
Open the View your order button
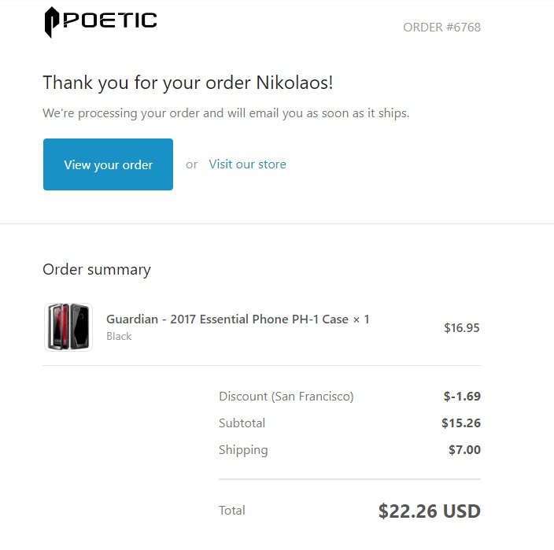108,164
